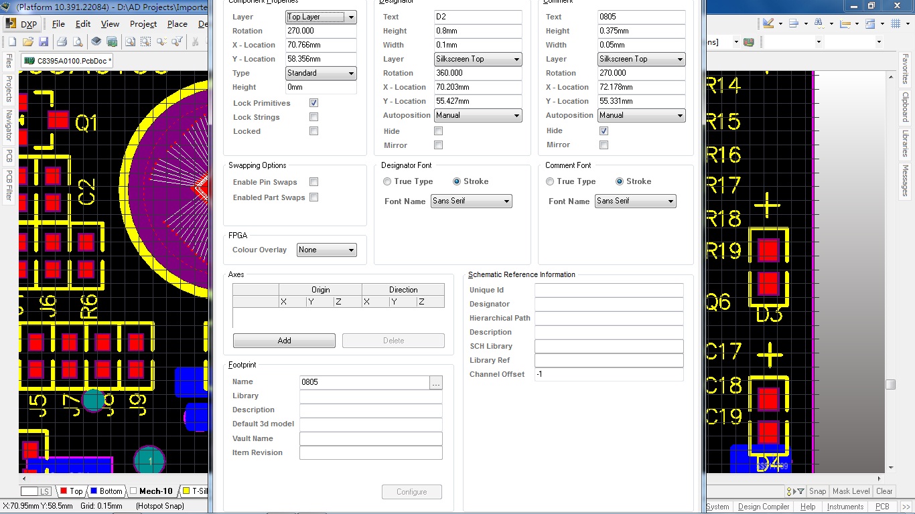This screenshot has height=514, width=915.
Task: Switch to the C8395A0100.PcbDoc document tab
Action: point(68,61)
